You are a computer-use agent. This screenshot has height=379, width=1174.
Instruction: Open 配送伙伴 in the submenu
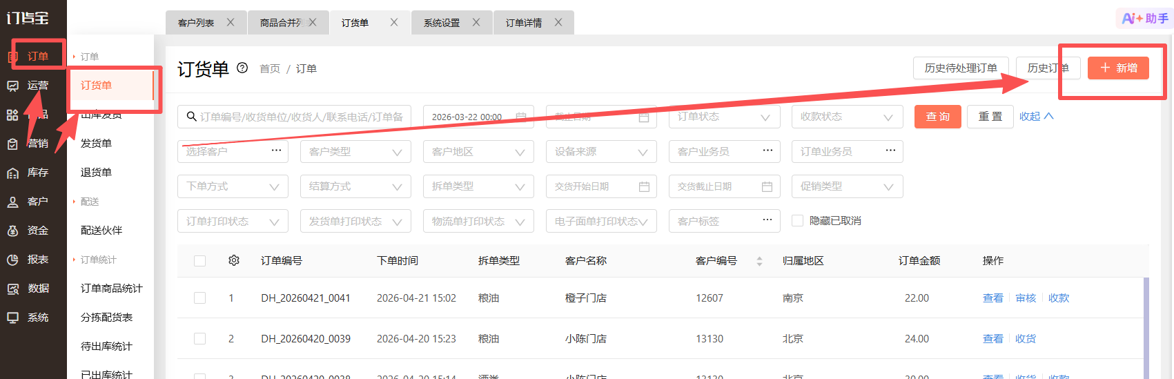[x=101, y=231]
